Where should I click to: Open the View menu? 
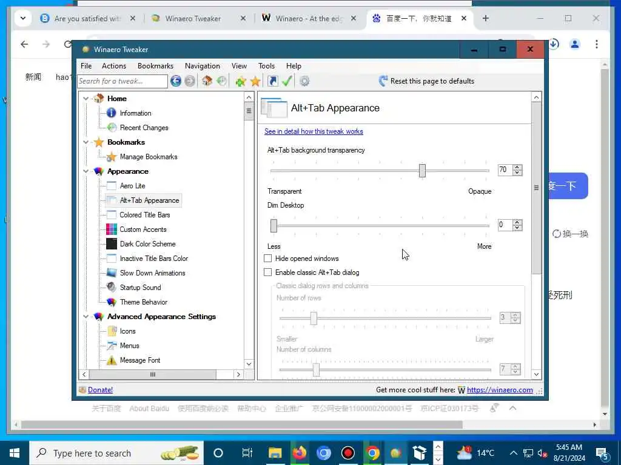pos(239,66)
